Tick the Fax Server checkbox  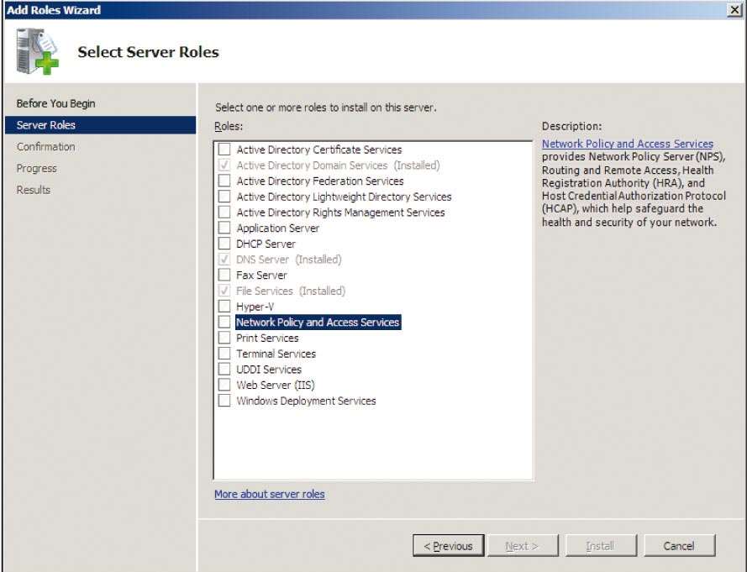[x=224, y=275]
